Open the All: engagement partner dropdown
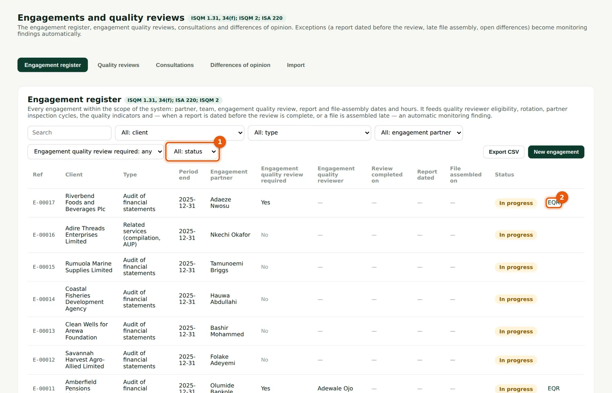This screenshot has height=393, width=612. click(x=419, y=133)
